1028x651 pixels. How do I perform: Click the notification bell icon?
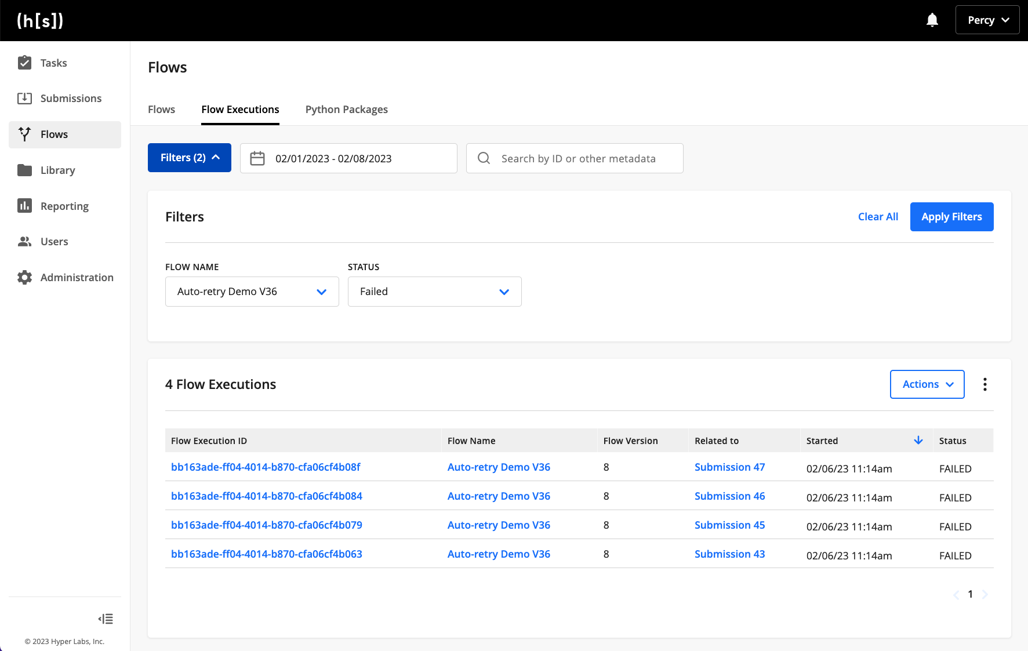[x=932, y=20]
